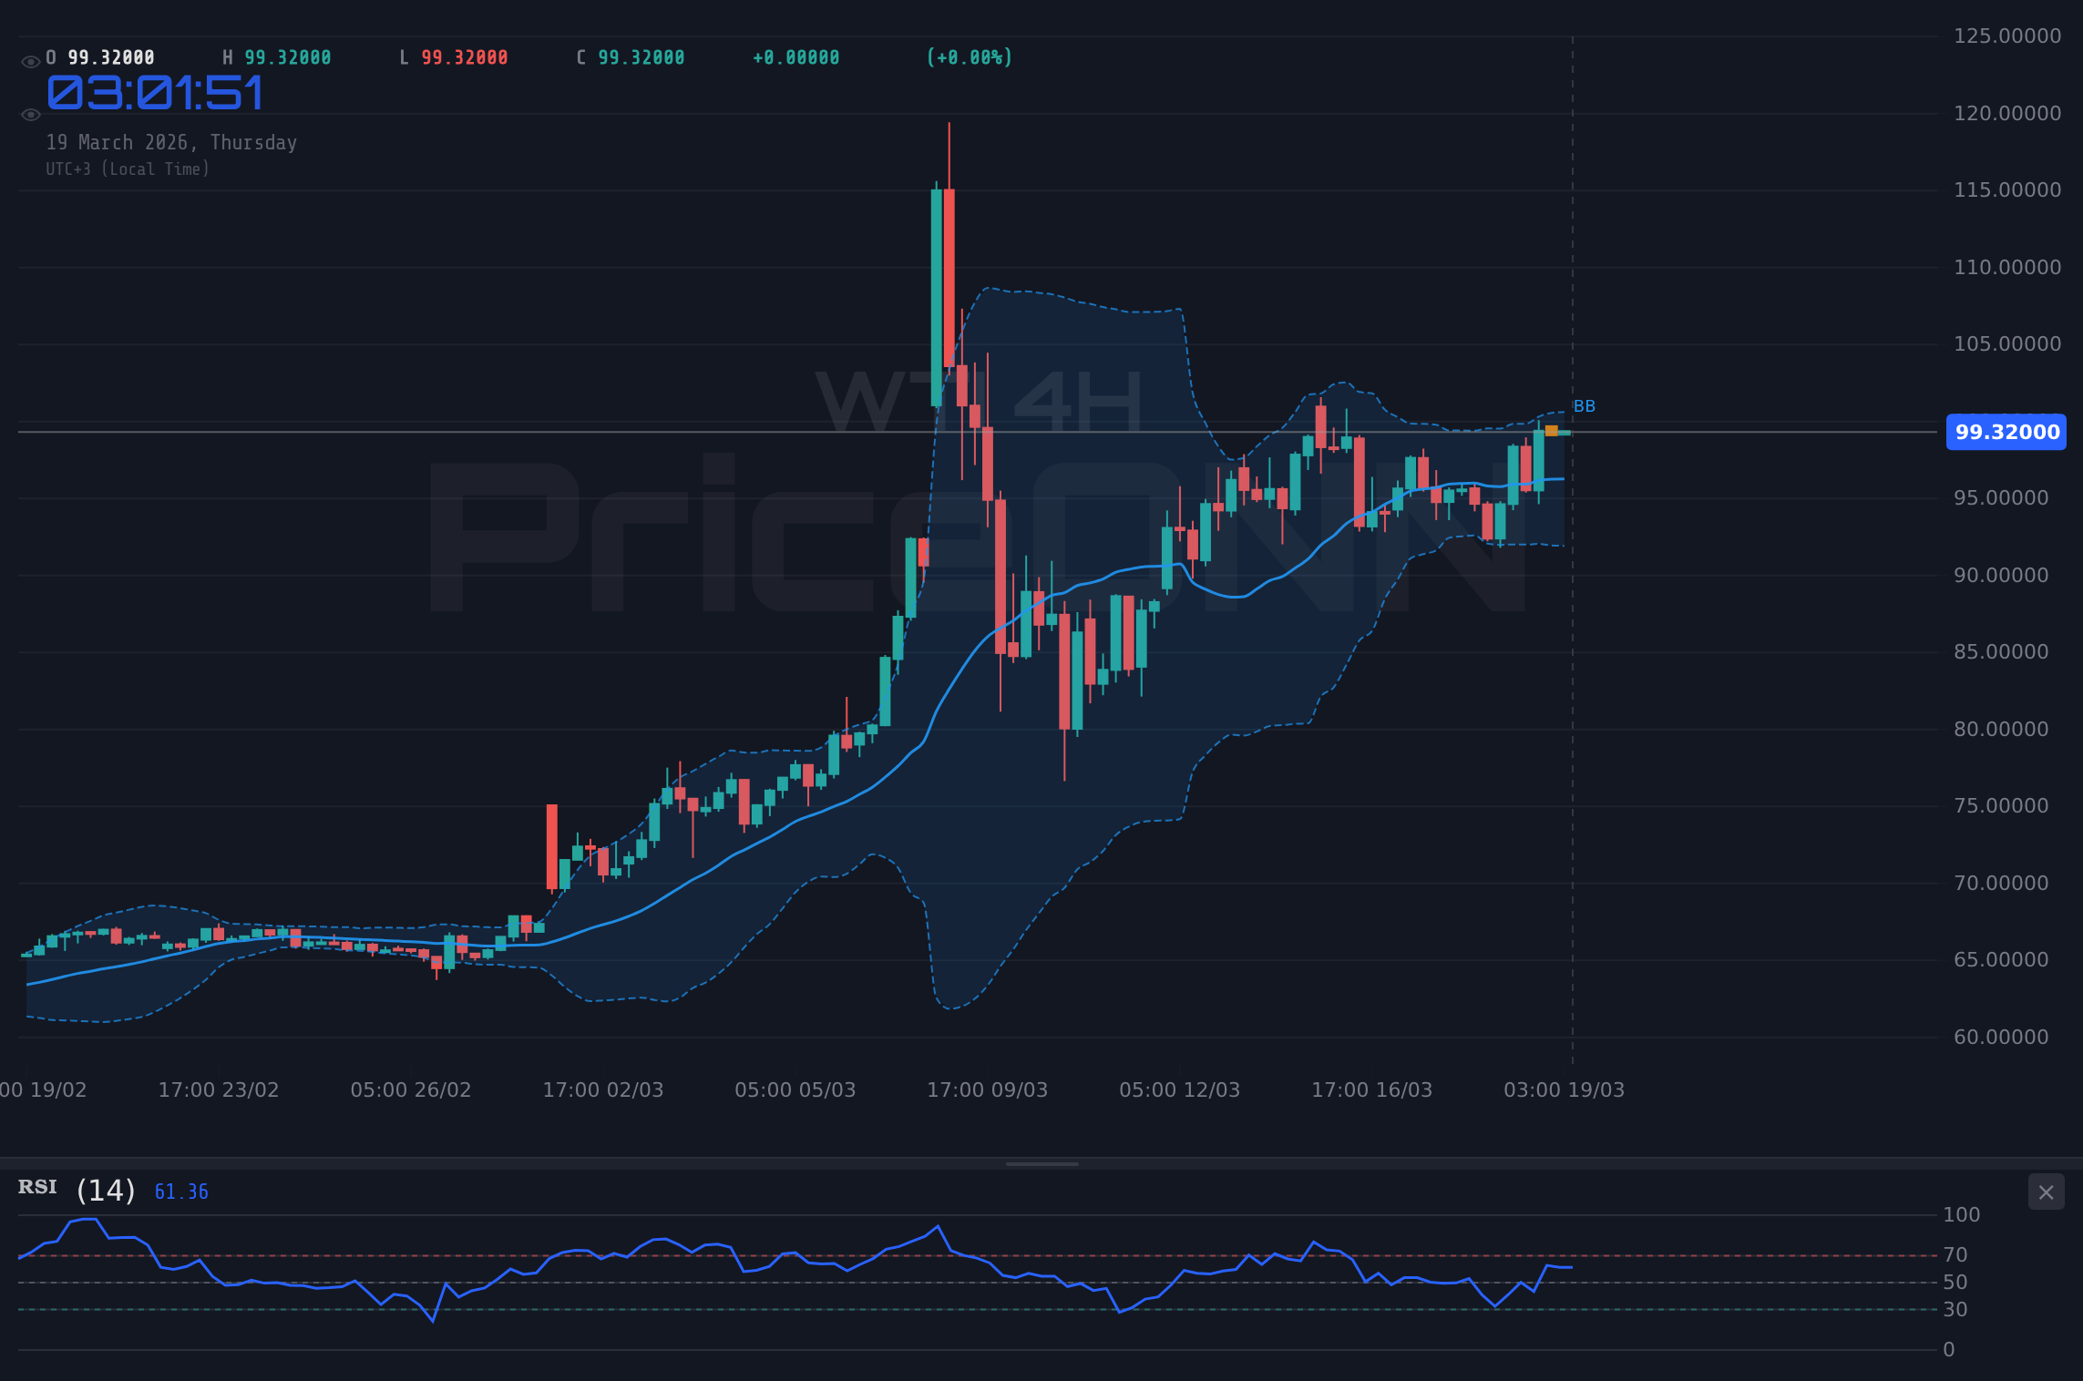2083x1381 pixels.
Task: Click the RSI value 61.36
Action: point(181,1192)
